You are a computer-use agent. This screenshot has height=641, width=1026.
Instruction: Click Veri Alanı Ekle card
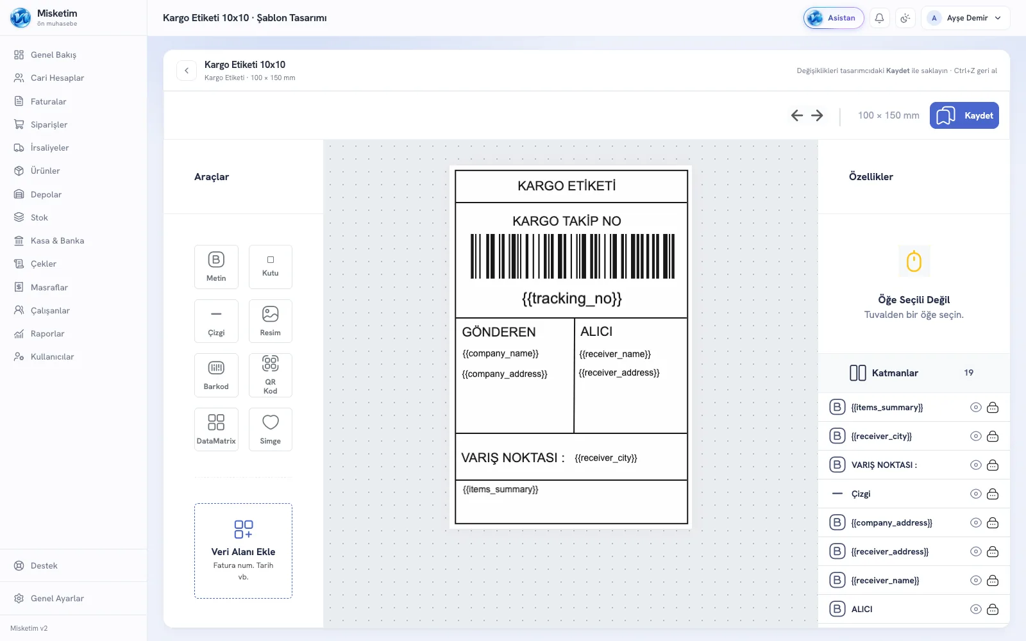(243, 551)
